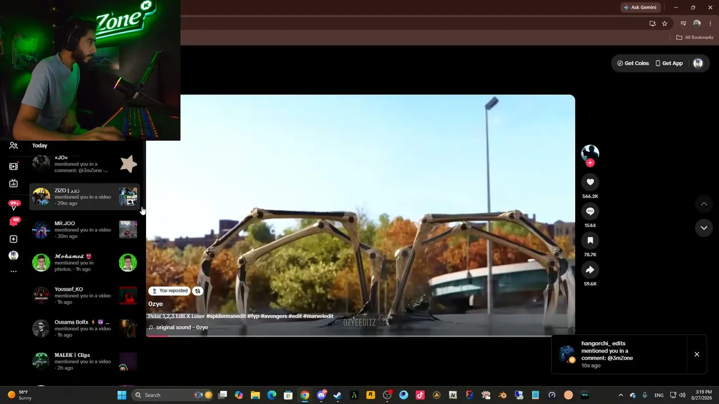Go to the previous video with up chevron

pos(704,204)
